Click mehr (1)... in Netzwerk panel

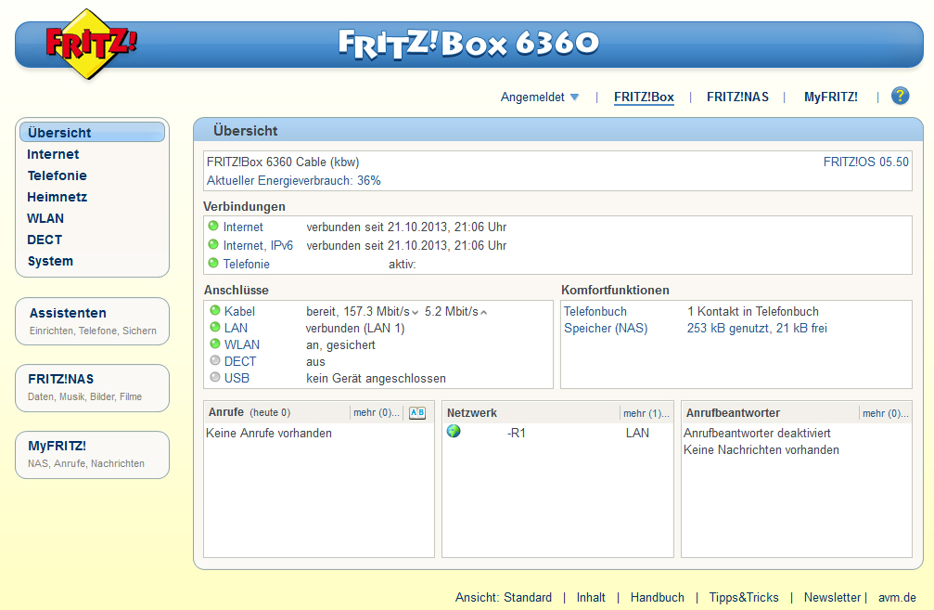(646, 413)
